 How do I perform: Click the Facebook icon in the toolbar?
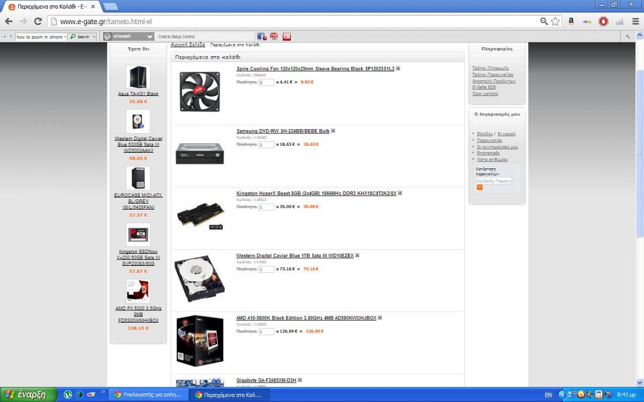(261, 36)
